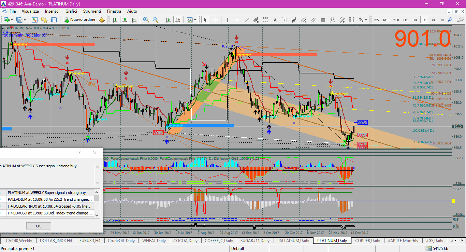The image size is (466, 252).
Task: Switch timeframe to M5
Action: coord(377,20)
